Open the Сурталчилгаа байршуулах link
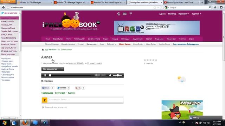The height and width of the screenshot is (126, 225). (x=186, y=44)
